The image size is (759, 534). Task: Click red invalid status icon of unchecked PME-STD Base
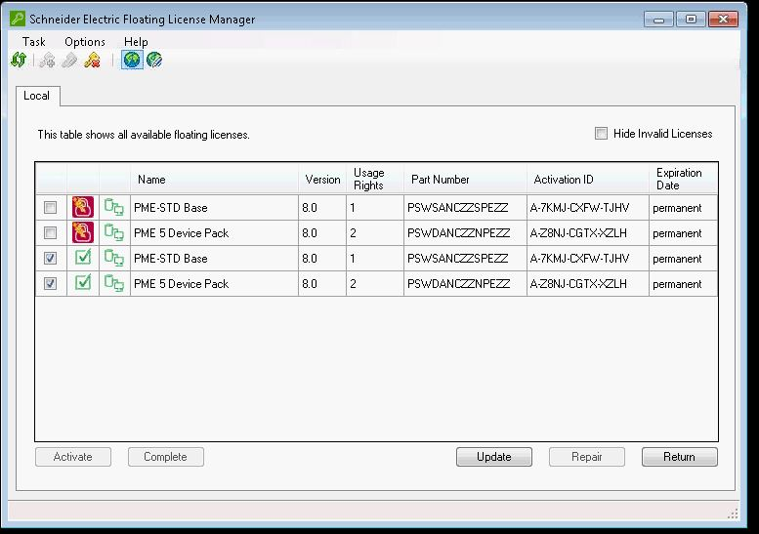coord(83,208)
